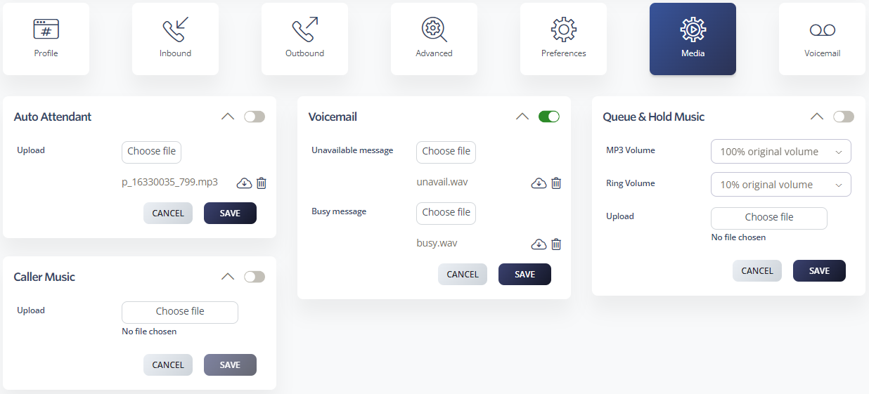Image resolution: width=869 pixels, height=394 pixels.
Task: Toggle the Caller Music switch
Action: [x=255, y=277]
